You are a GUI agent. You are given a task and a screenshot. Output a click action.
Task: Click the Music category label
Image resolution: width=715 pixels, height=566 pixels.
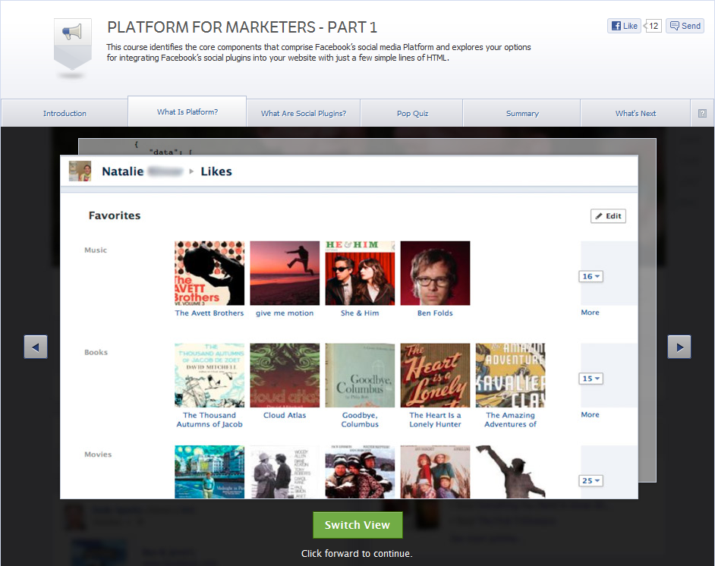click(96, 250)
